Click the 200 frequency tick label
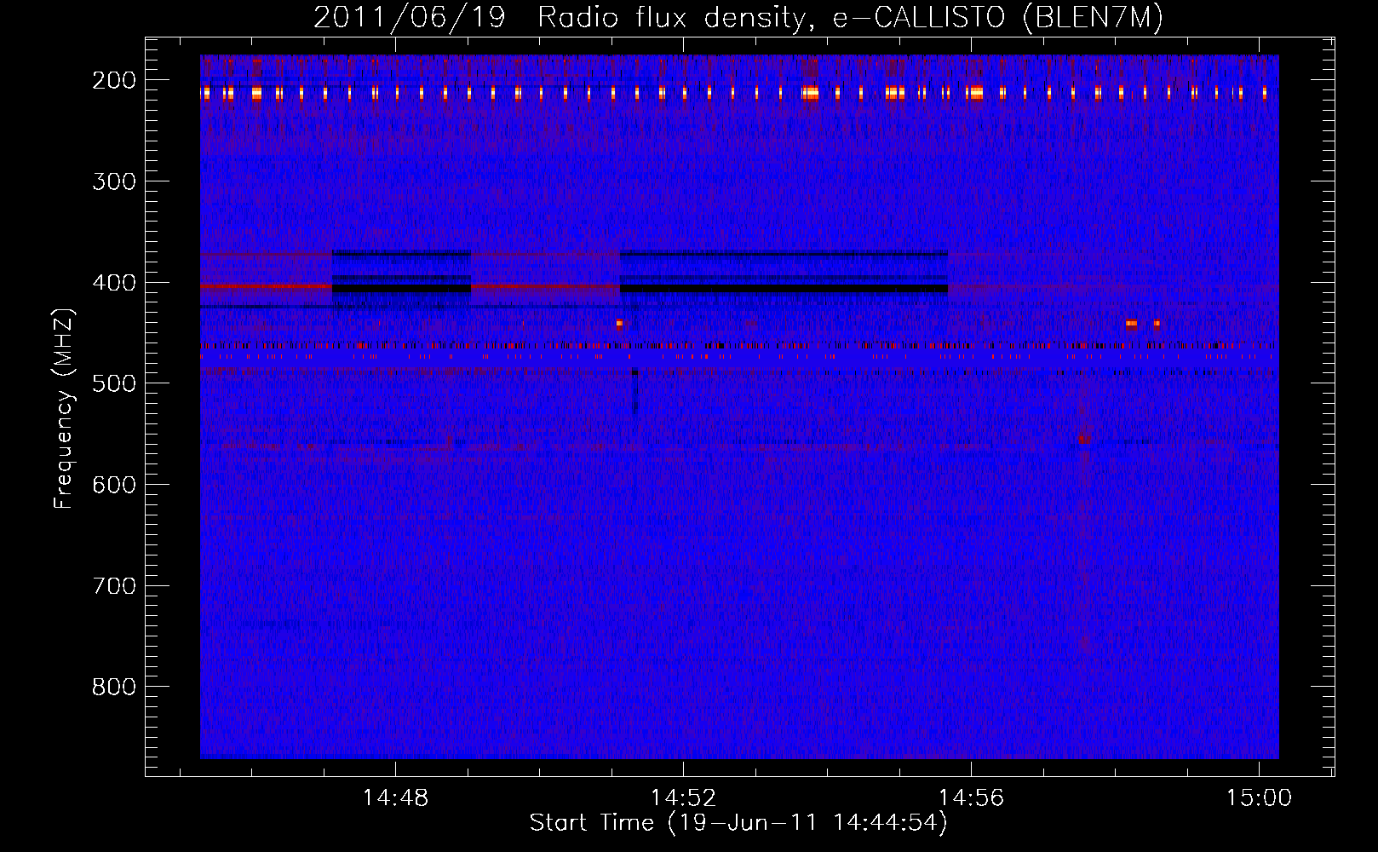The image size is (1378, 852). pyautogui.click(x=114, y=80)
